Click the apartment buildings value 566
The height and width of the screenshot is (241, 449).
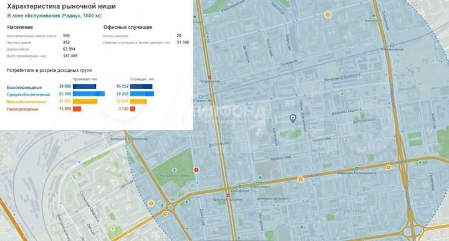(66, 35)
